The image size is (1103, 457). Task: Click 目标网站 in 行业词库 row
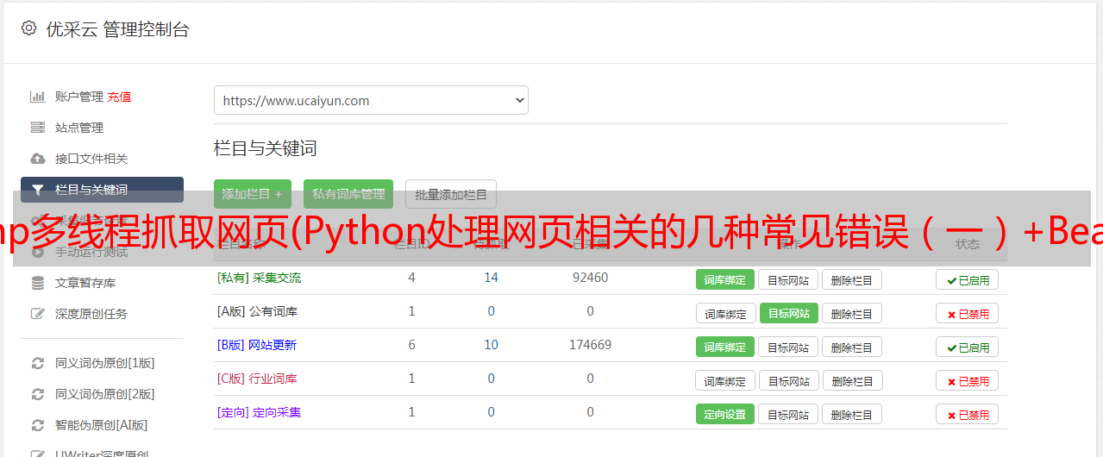788,380
